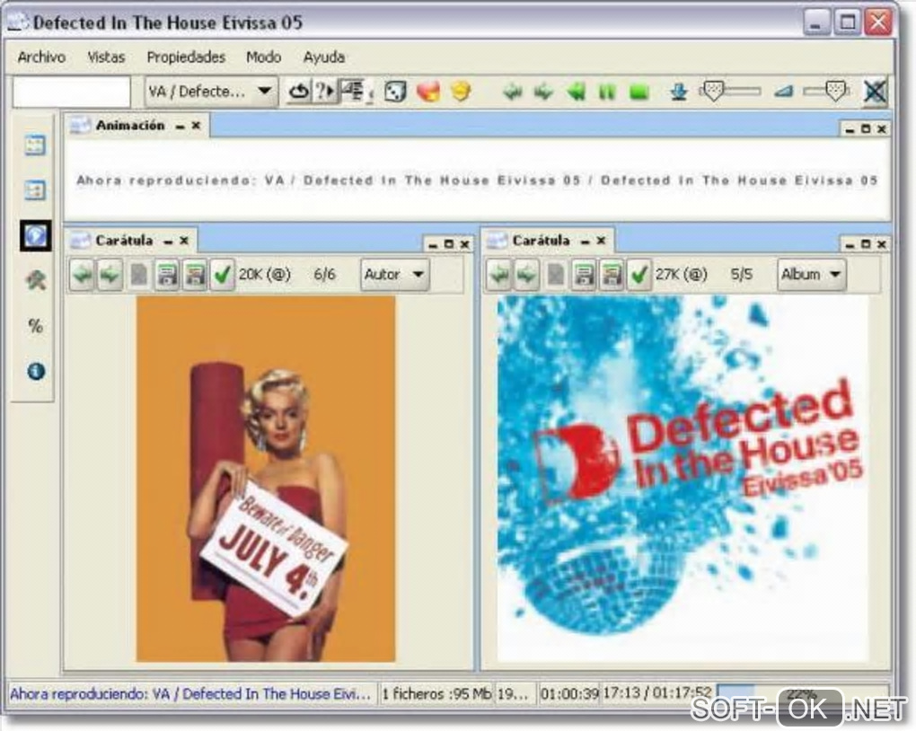Click the green rewind playback button
The width and height of the screenshot is (916, 731).
point(576,92)
